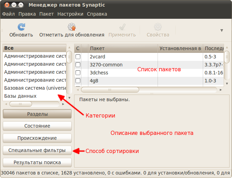Select the 2vcard package name
The image size is (232, 178).
tap(97, 57)
